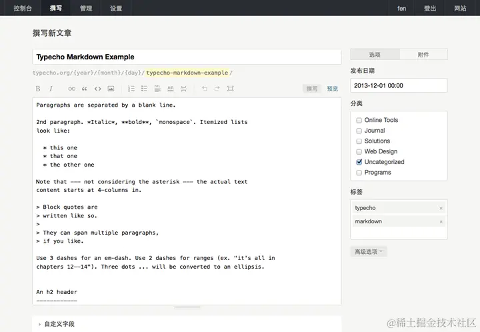This screenshot has width=480, height=332.
Task: Click the typecho tag label
Action: (x=365, y=208)
